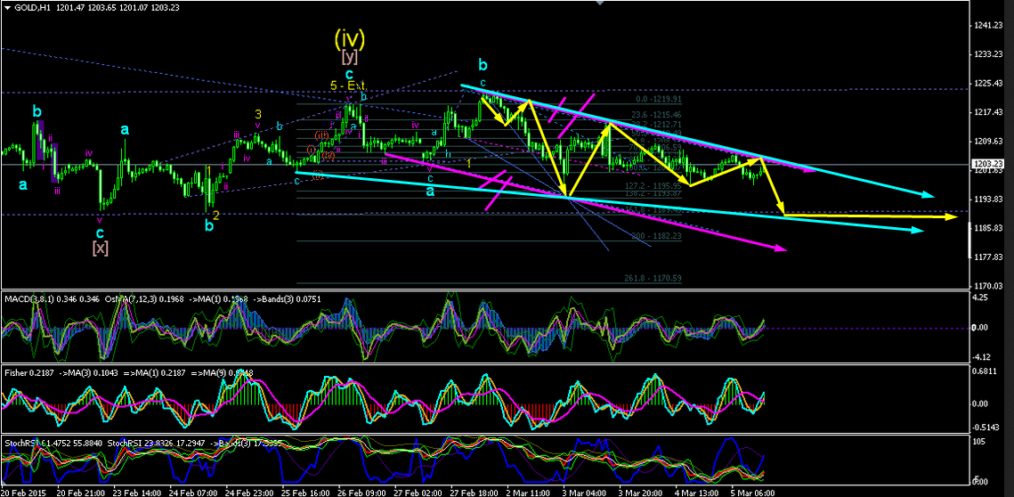This screenshot has width=1014, height=497.
Task: Click the 27 Feb 18:00 time label
Action: point(472,493)
